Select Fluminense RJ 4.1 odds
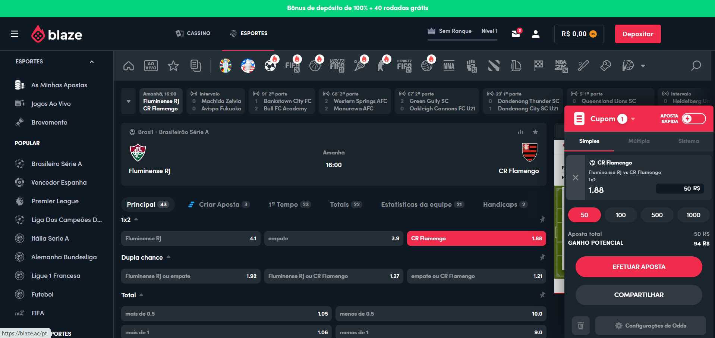 click(191, 238)
